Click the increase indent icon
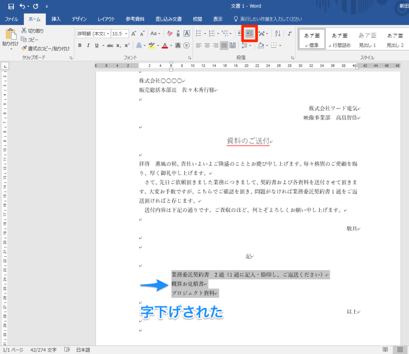Screen dimensions: 409x354 [x=250, y=34]
